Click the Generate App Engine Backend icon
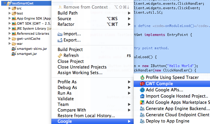This screenshot has height=124, width=210. (x=142, y=109)
